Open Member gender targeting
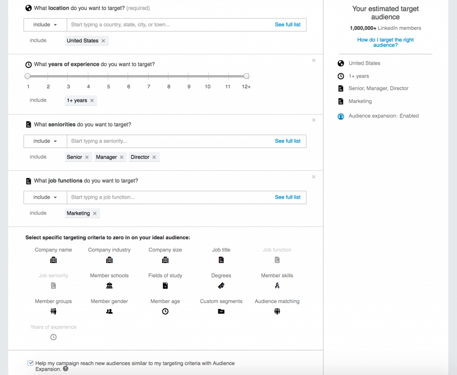 click(x=109, y=311)
